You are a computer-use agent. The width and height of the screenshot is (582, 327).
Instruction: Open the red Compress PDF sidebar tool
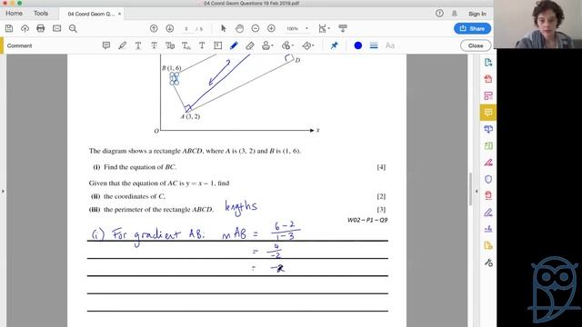coord(488,195)
